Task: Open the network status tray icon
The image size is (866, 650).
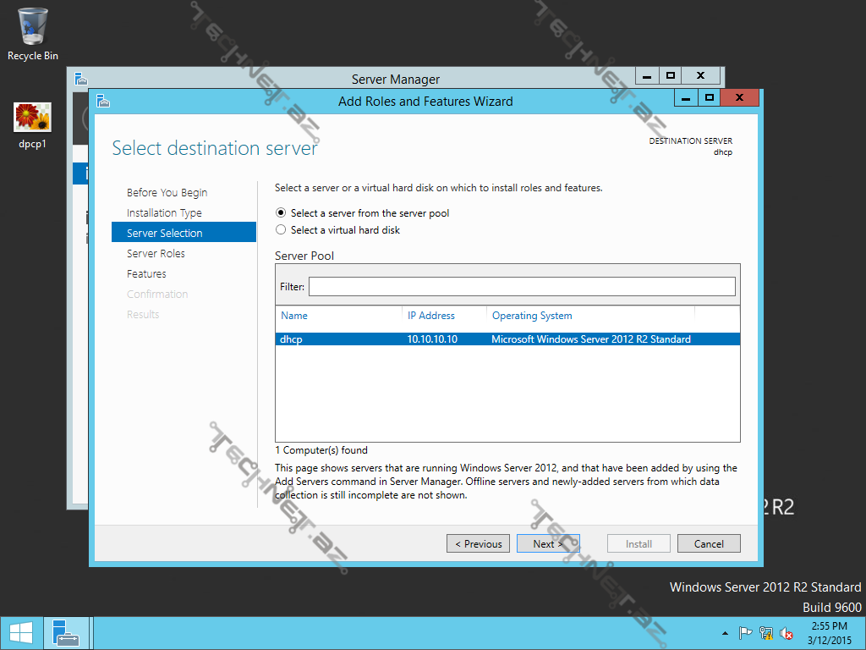Action: pyautogui.click(x=766, y=633)
